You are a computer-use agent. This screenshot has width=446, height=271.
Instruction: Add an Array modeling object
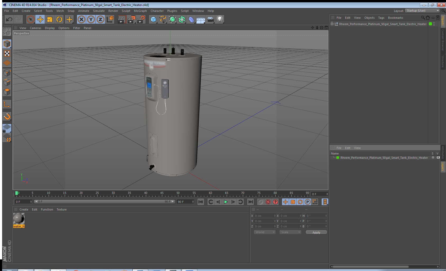pyautogui.click(x=182, y=19)
